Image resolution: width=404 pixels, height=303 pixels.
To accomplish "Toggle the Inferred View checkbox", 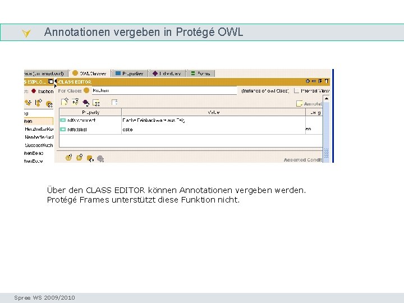I will (297, 91).
